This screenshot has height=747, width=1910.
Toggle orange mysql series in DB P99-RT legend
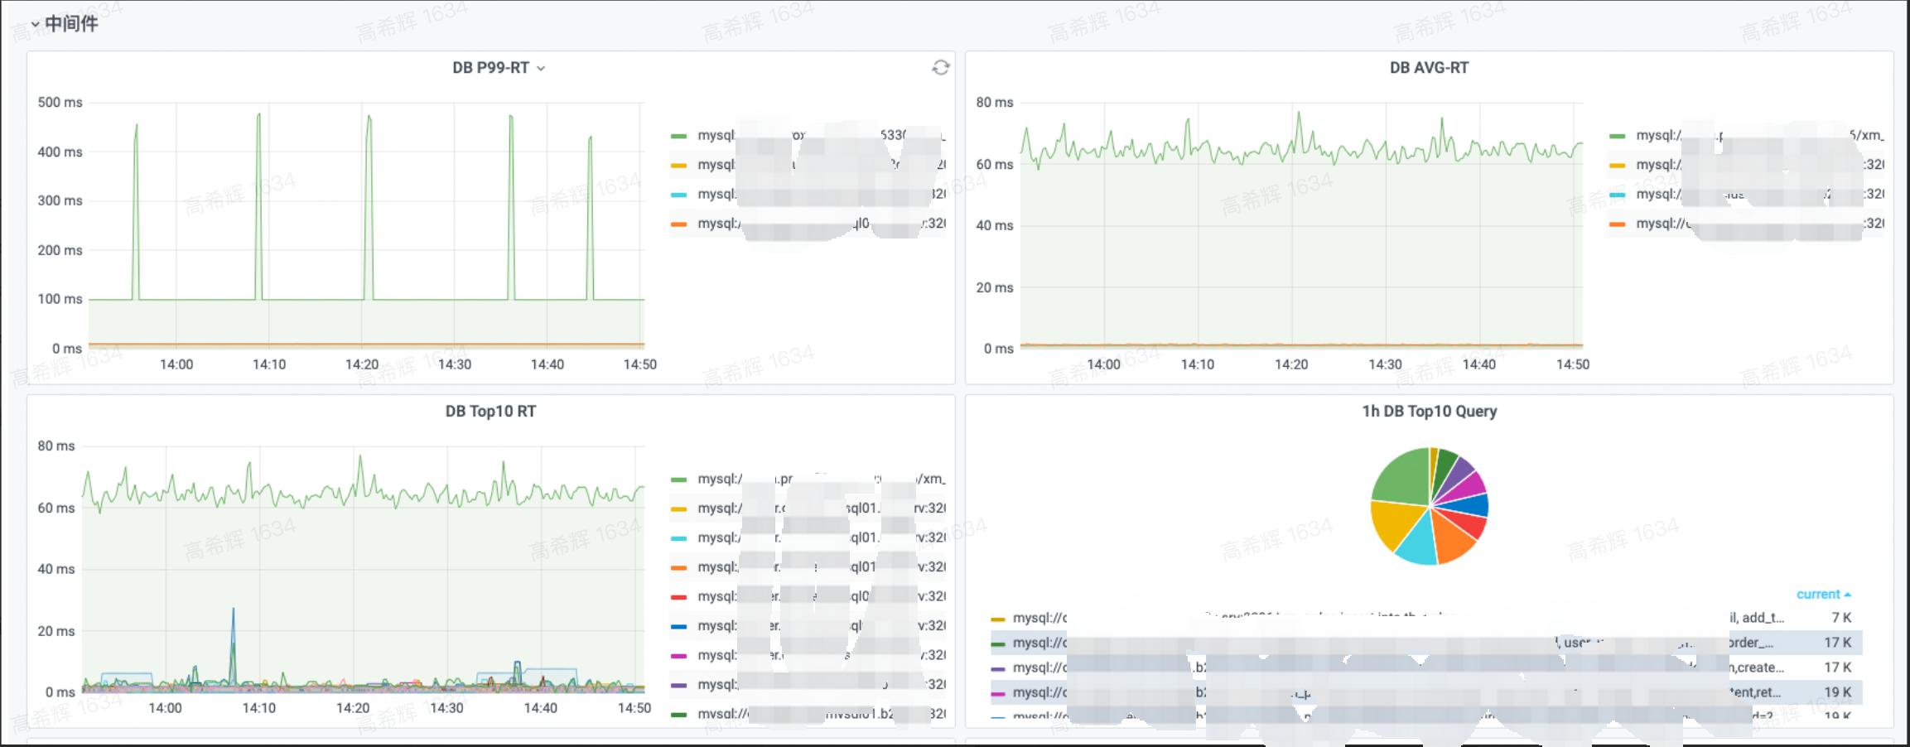click(x=808, y=224)
